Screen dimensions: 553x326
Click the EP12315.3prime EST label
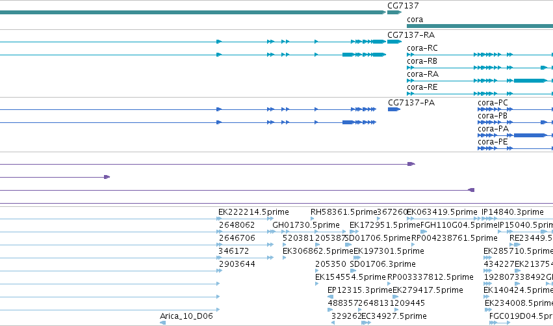360,290
